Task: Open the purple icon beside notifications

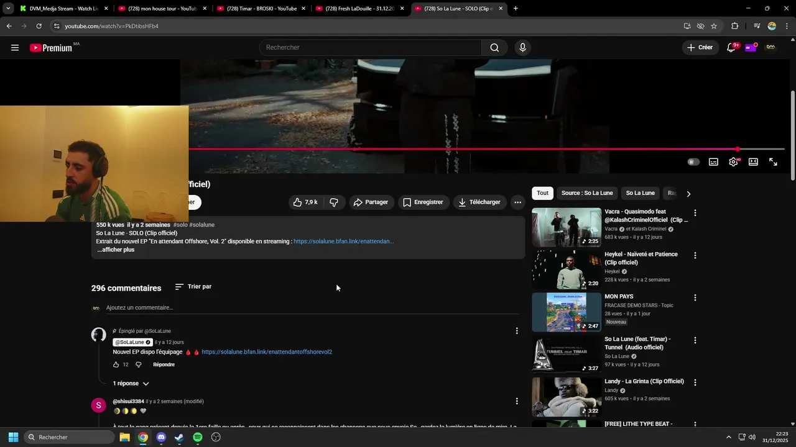Action: (x=751, y=48)
